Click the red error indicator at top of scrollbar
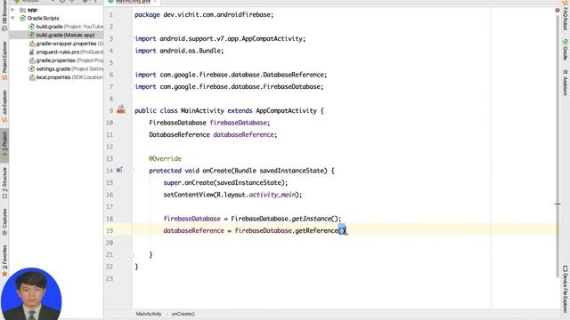 click(558, 10)
